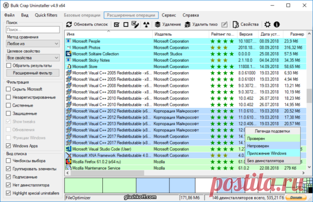Click the info about icon

click(276, 25)
